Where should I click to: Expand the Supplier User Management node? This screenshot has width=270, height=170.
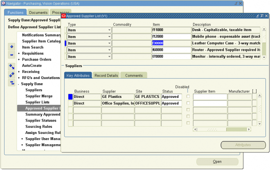pyautogui.click(x=22, y=139)
